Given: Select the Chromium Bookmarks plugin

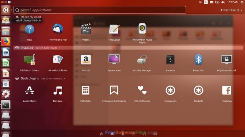Looking at the screenshot, I should coord(114,94).
